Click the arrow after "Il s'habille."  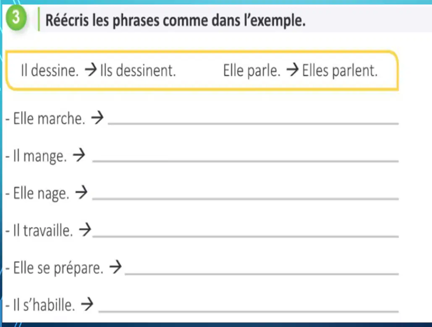click(x=87, y=304)
